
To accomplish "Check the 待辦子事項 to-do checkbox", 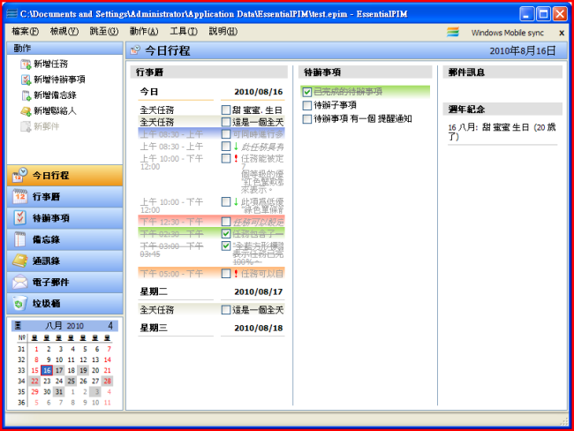I will point(306,105).
